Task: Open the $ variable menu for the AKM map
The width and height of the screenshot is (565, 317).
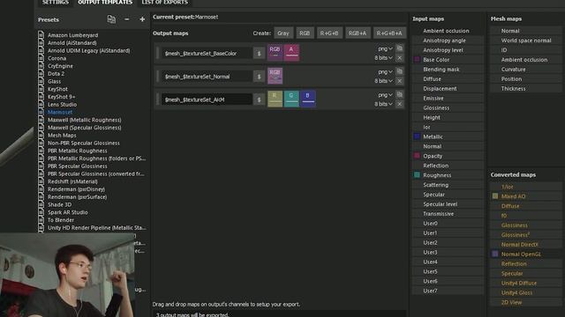Action: click(259, 100)
